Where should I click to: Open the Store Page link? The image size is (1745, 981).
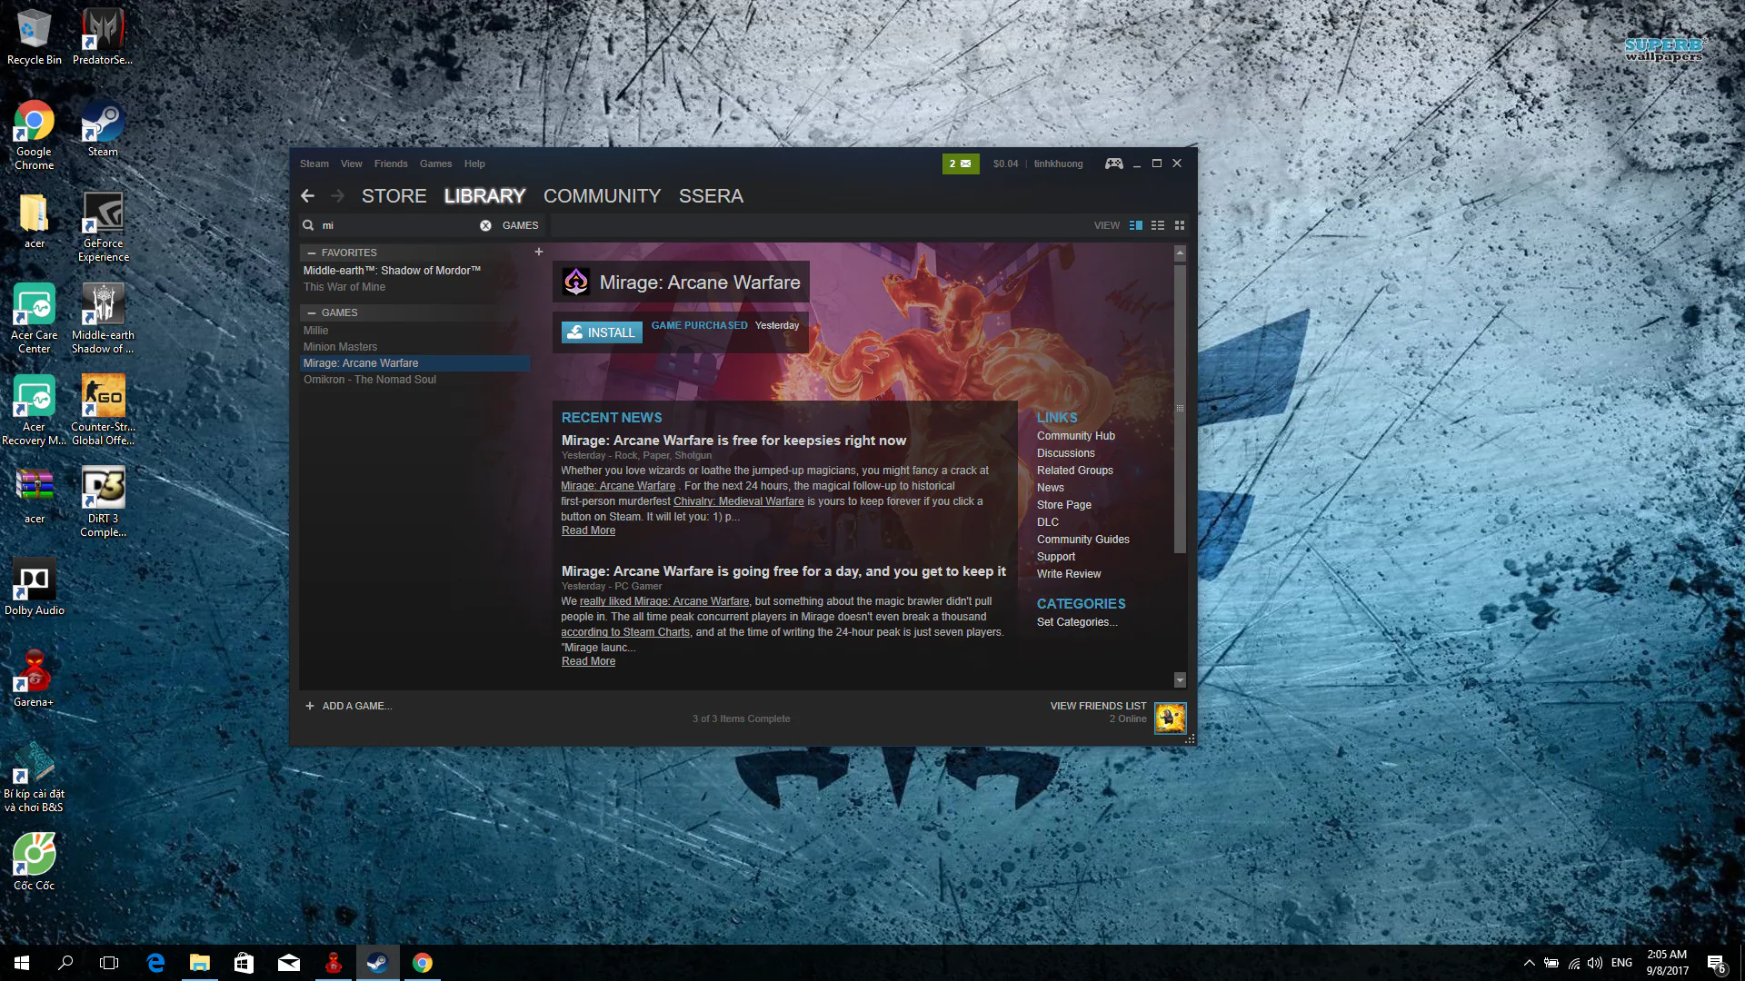click(1064, 505)
